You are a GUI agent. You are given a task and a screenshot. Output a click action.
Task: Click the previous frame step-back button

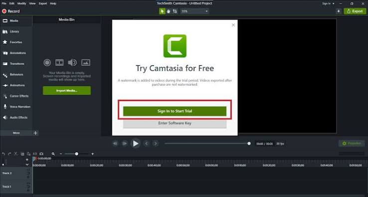pos(115,144)
